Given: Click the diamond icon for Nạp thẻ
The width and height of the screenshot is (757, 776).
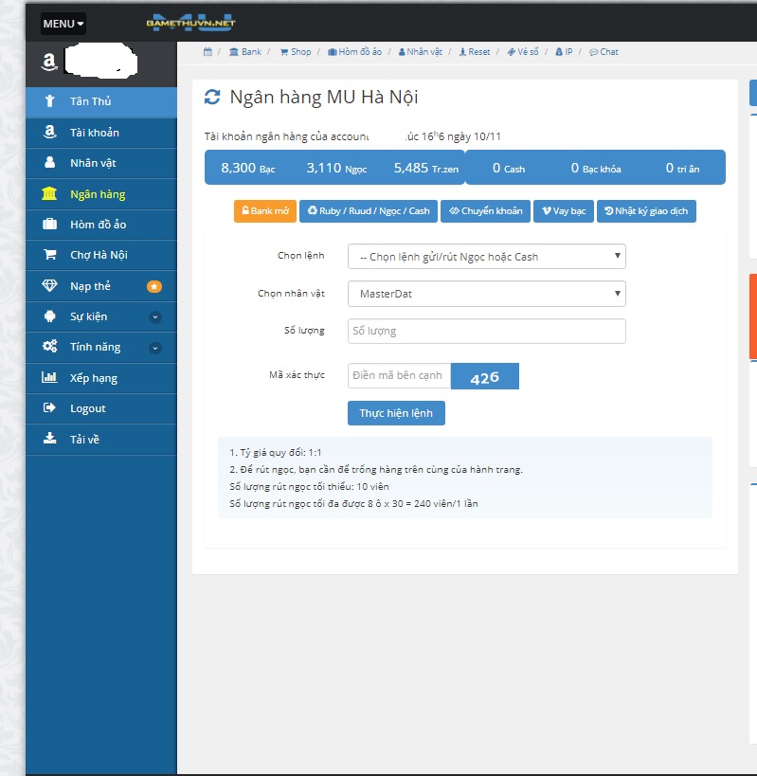Looking at the screenshot, I should pos(49,286).
